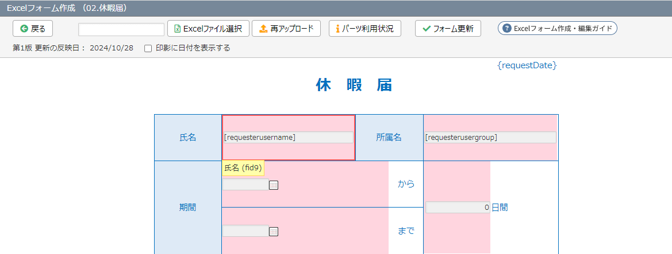This screenshot has width=672, height=254.
Task: Focus the empty file name field in the toolbar
Action: click(x=121, y=29)
